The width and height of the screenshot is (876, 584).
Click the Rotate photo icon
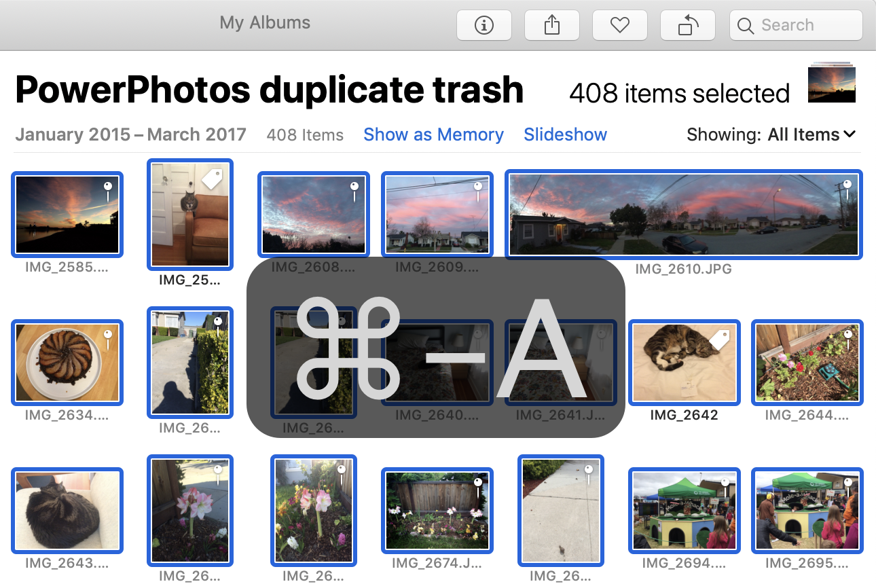coord(688,25)
